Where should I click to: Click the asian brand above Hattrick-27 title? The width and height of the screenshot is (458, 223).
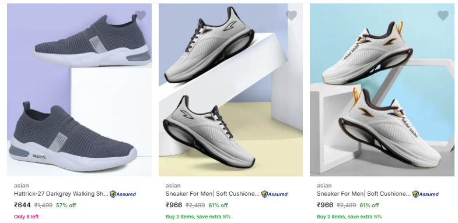click(22, 185)
